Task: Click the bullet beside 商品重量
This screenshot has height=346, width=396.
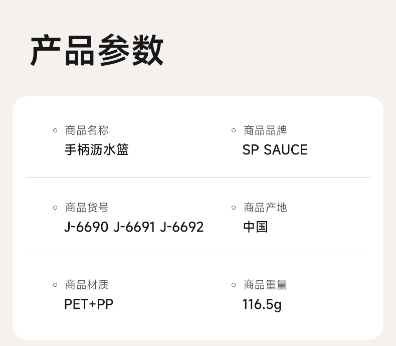Action: (234, 285)
